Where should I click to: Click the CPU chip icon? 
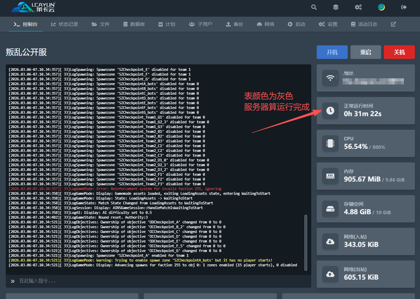click(x=330, y=143)
